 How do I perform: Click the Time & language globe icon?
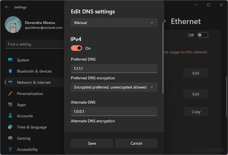click(10, 127)
